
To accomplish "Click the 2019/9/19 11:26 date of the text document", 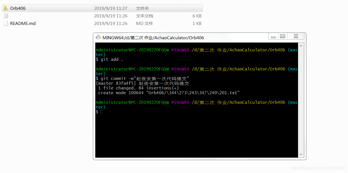I will pyautogui.click(x=111, y=16).
